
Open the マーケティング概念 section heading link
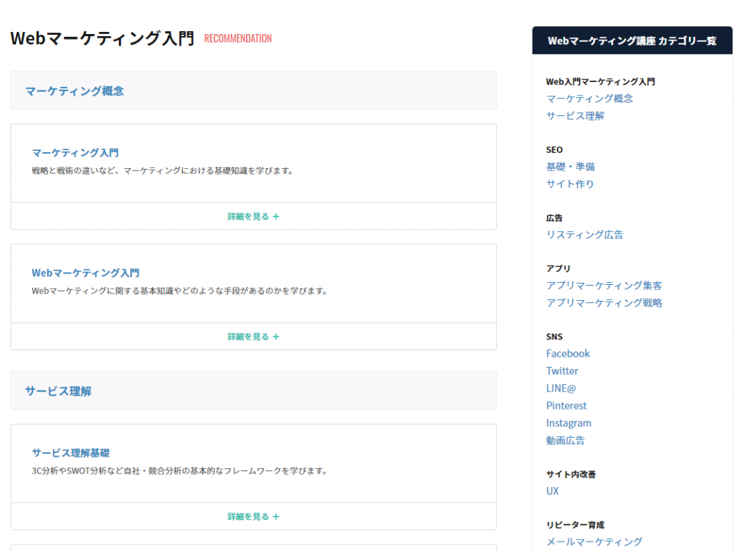point(75,91)
